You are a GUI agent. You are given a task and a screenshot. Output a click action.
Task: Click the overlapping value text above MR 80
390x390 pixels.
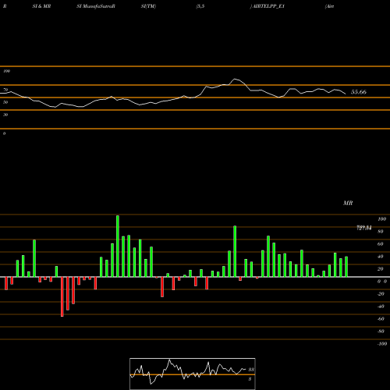coord(364,228)
